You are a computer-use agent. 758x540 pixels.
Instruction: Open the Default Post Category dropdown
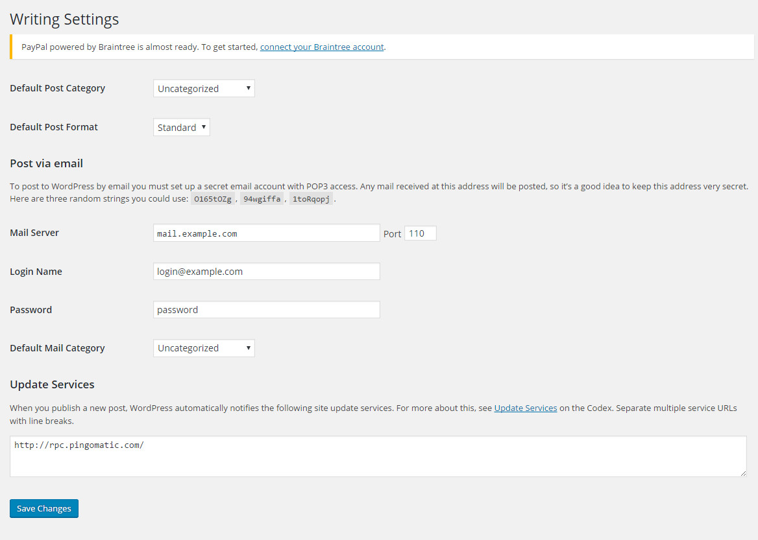pos(204,88)
